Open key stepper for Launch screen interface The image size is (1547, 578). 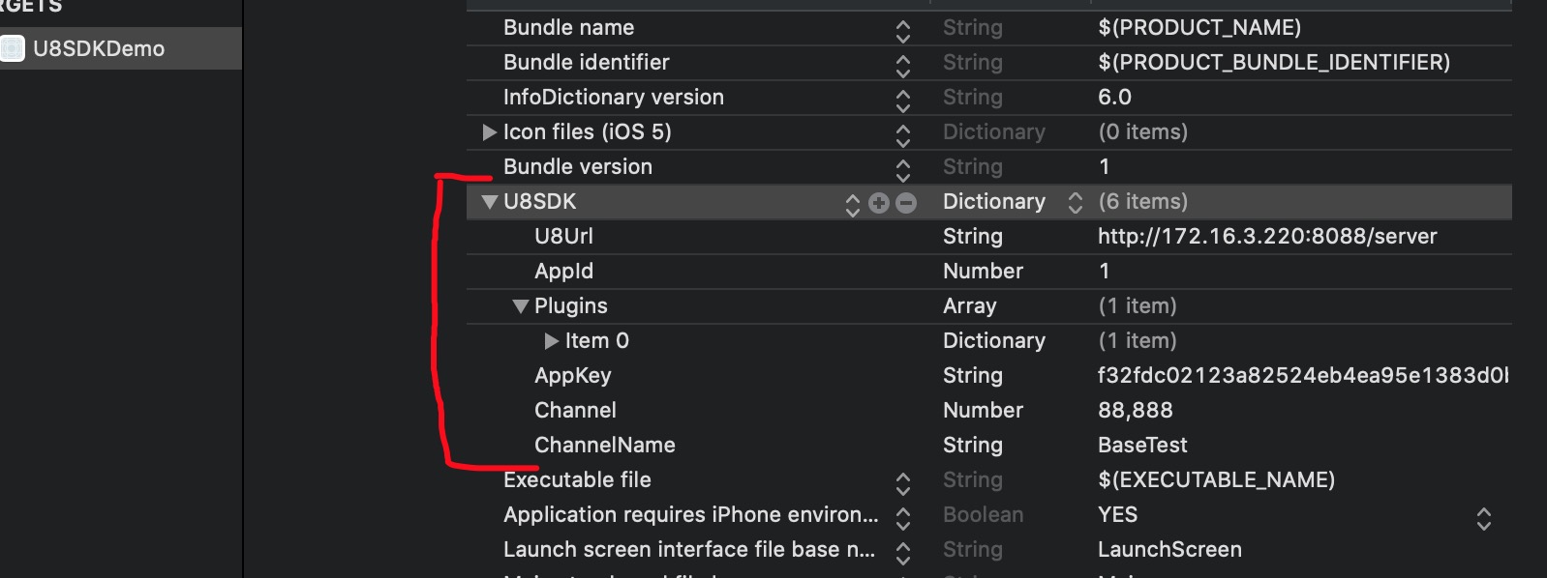pos(903,554)
